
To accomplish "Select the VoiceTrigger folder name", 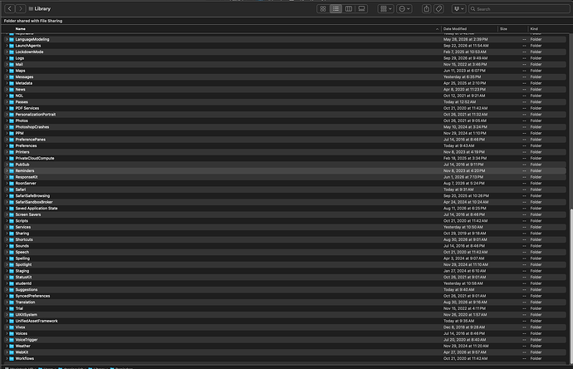I will point(27,340).
